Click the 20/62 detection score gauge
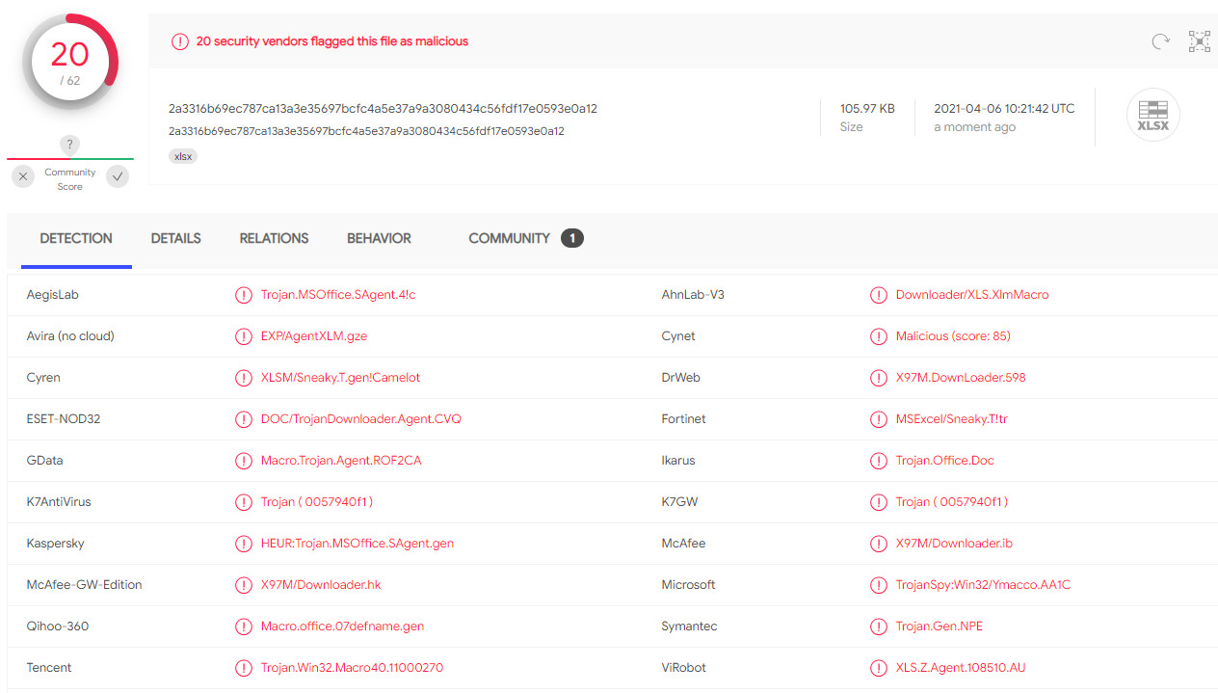This screenshot has height=693, width=1218. (70, 63)
